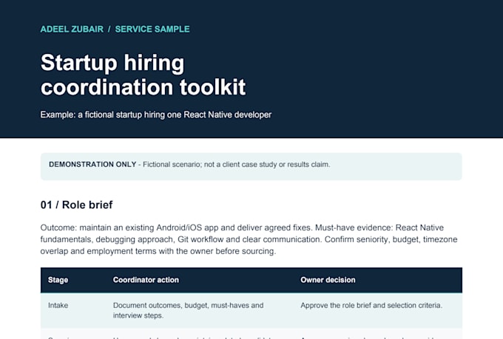The height and width of the screenshot is (339, 503).
Task: Click the 'Stage' table column header
Action: pyautogui.click(x=58, y=280)
